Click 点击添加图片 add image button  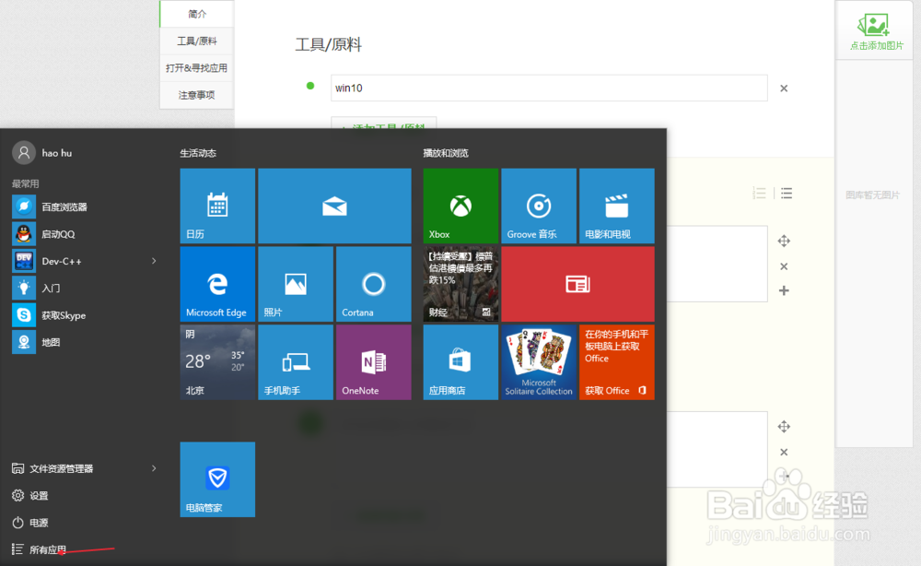(x=877, y=31)
